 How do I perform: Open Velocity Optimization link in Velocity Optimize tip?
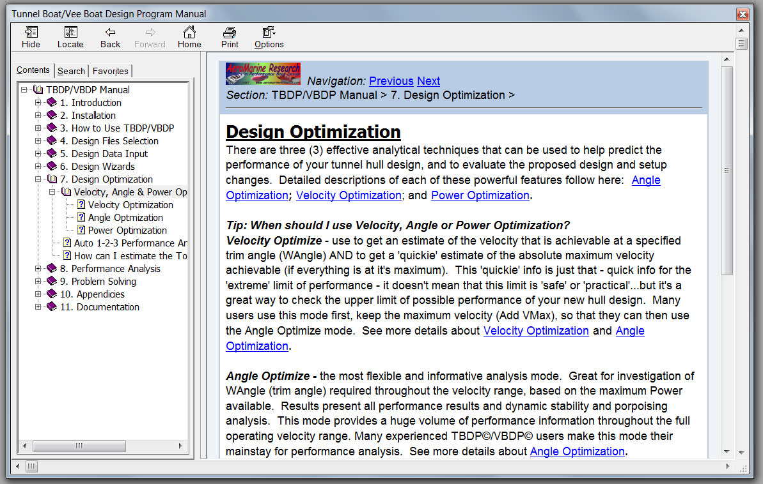536,331
